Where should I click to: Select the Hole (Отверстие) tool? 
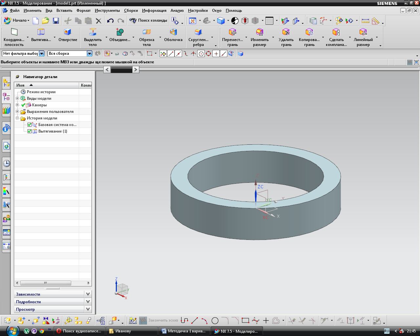(68, 32)
